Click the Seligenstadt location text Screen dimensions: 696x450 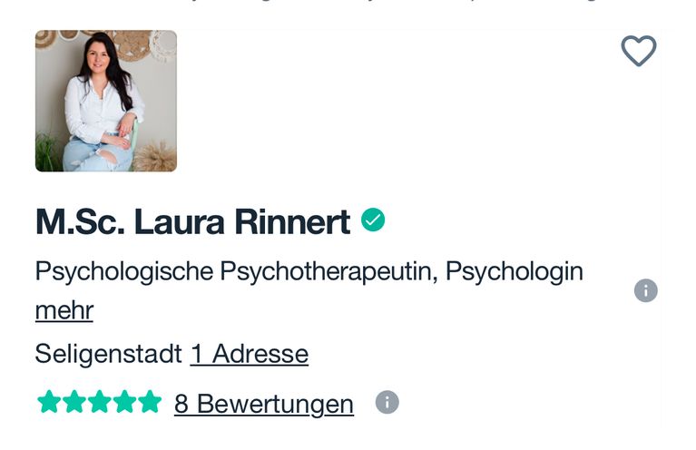click(x=109, y=354)
